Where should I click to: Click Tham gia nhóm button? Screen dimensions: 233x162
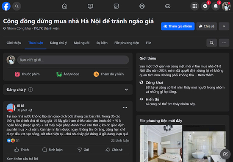coord(178,26)
